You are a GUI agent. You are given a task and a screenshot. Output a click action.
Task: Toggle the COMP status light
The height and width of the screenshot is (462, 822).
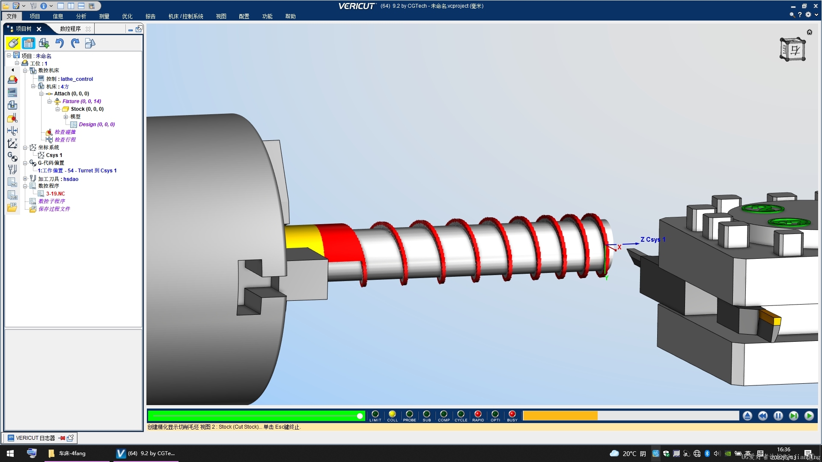[x=444, y=414]
